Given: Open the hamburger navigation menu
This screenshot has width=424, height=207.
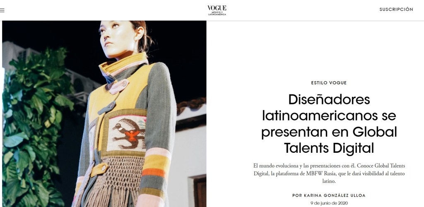Looking at the screenshot, I should click(2, 10).
